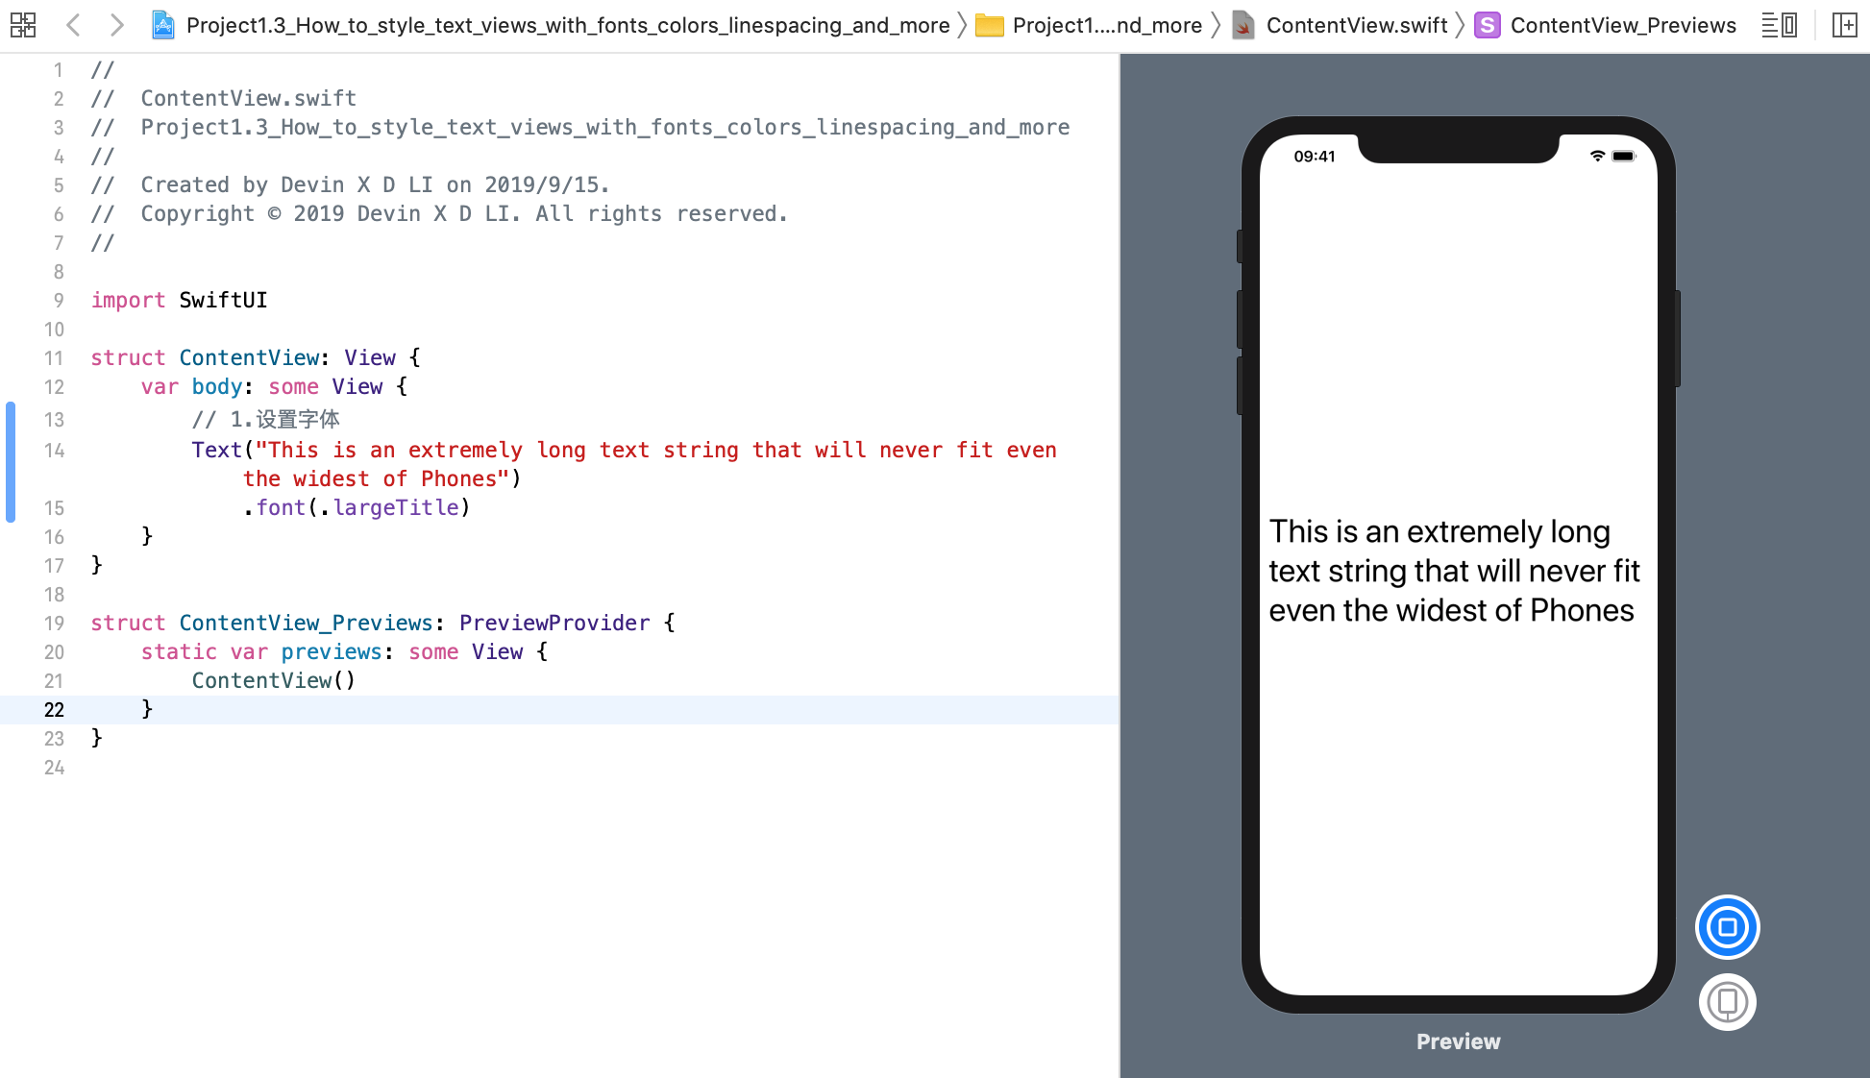Click the preview text in the phone canvas

pos(1454,571)
